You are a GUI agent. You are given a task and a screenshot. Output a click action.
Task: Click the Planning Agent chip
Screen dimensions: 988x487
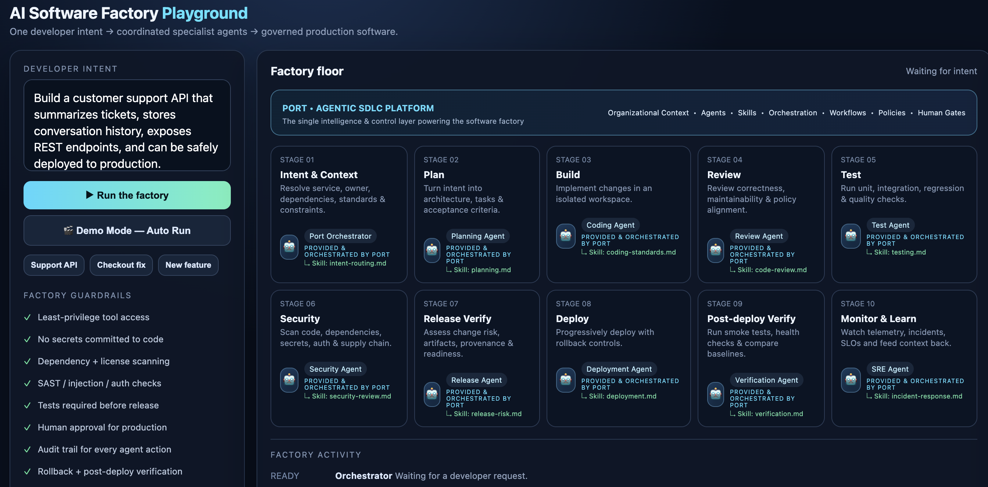(477, 237)
